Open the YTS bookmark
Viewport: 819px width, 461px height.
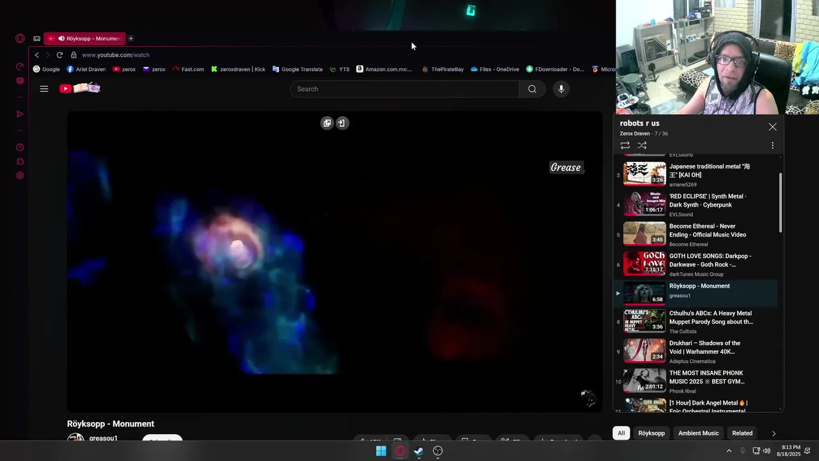(x=340, y=69)
